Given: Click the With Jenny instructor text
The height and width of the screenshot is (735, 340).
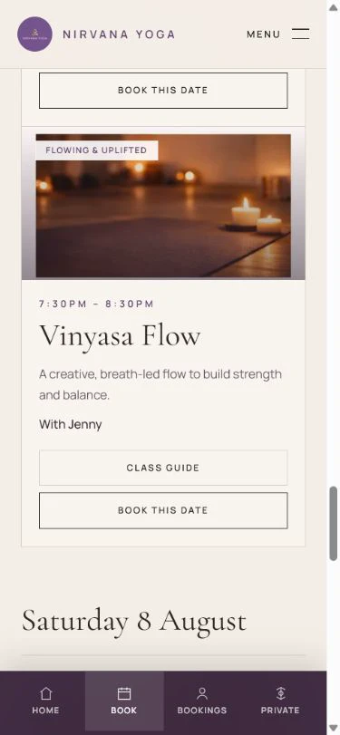Looking at the screenshot, I should click(71, 425).
